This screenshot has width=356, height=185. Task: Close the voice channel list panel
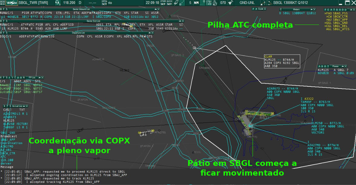pos(265,9)
